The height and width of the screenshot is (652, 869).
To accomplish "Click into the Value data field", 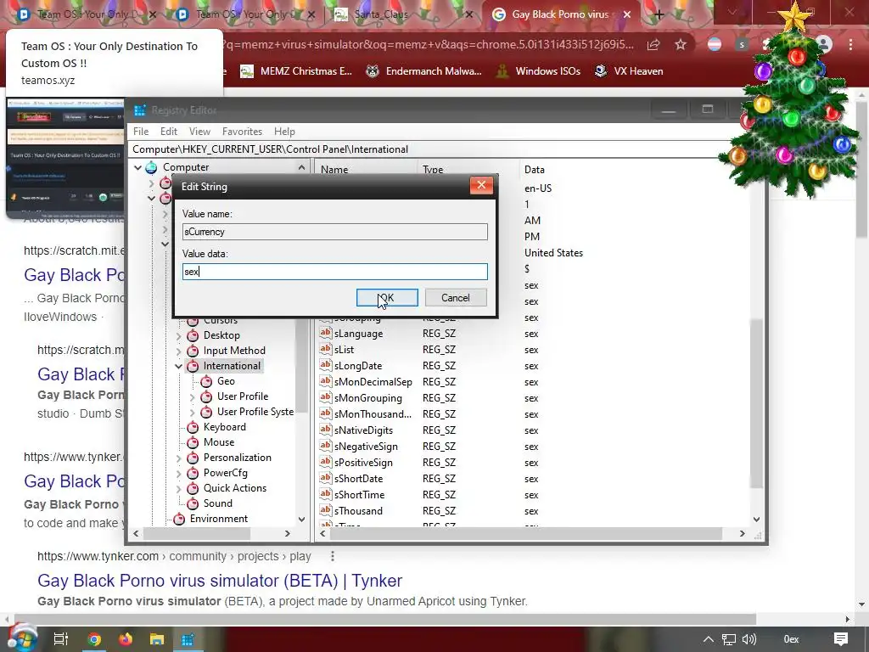I will [334, 272].
